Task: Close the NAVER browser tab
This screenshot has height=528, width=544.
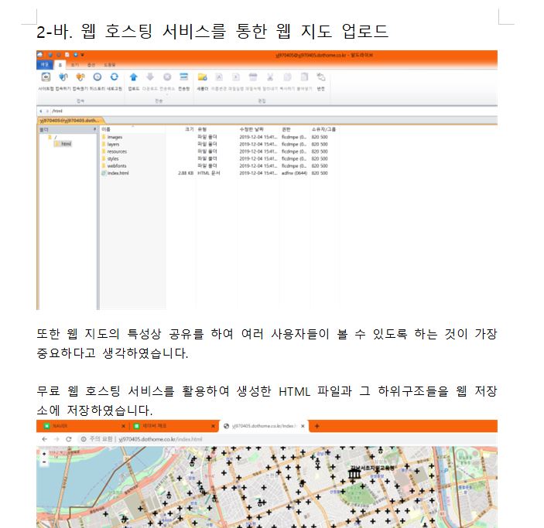Action: pyautogui.click(x=124, y=426)
